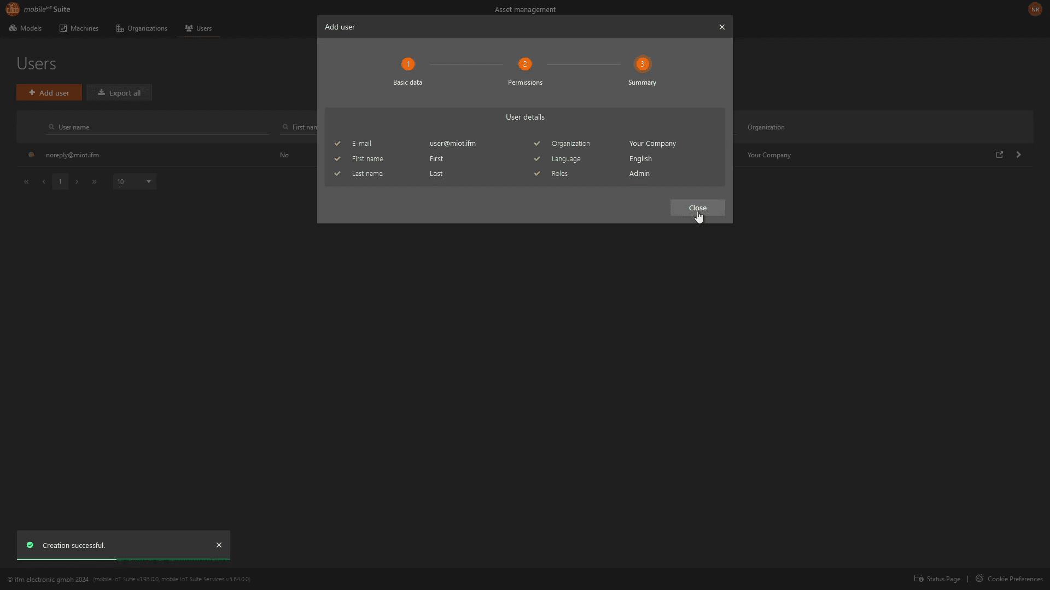Open page size dropdown showing 10

pyautogui.click(x=135, y=181)
